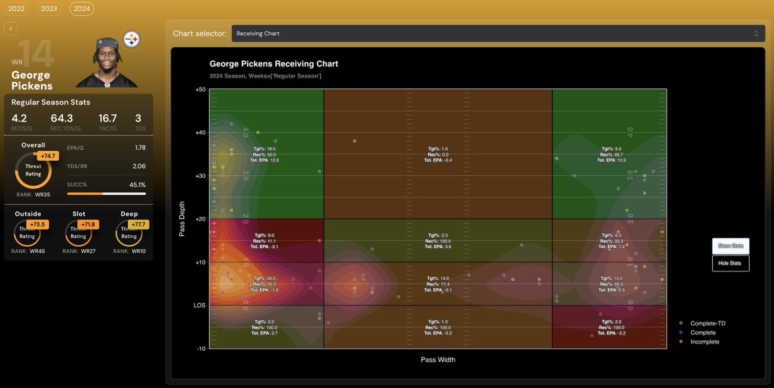Click the zone stats with Tot. EPA 10.9
774x388 pixels.
click(612, 155)
